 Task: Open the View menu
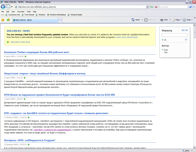coord(13,12)
